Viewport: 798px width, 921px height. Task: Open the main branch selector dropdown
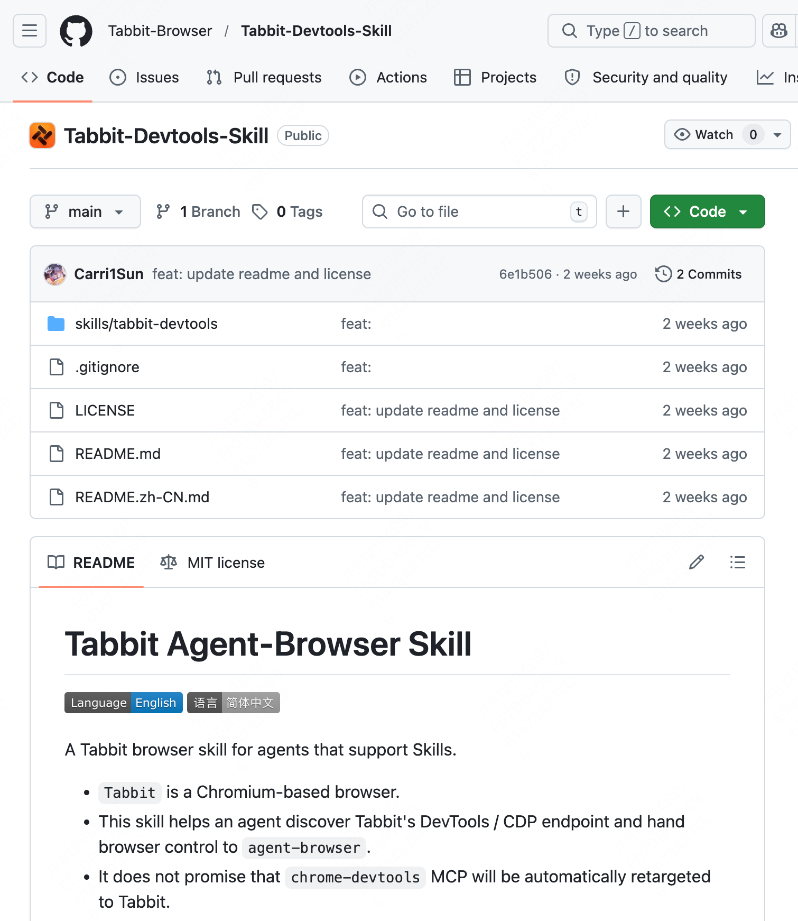click(x=85, y=211)
